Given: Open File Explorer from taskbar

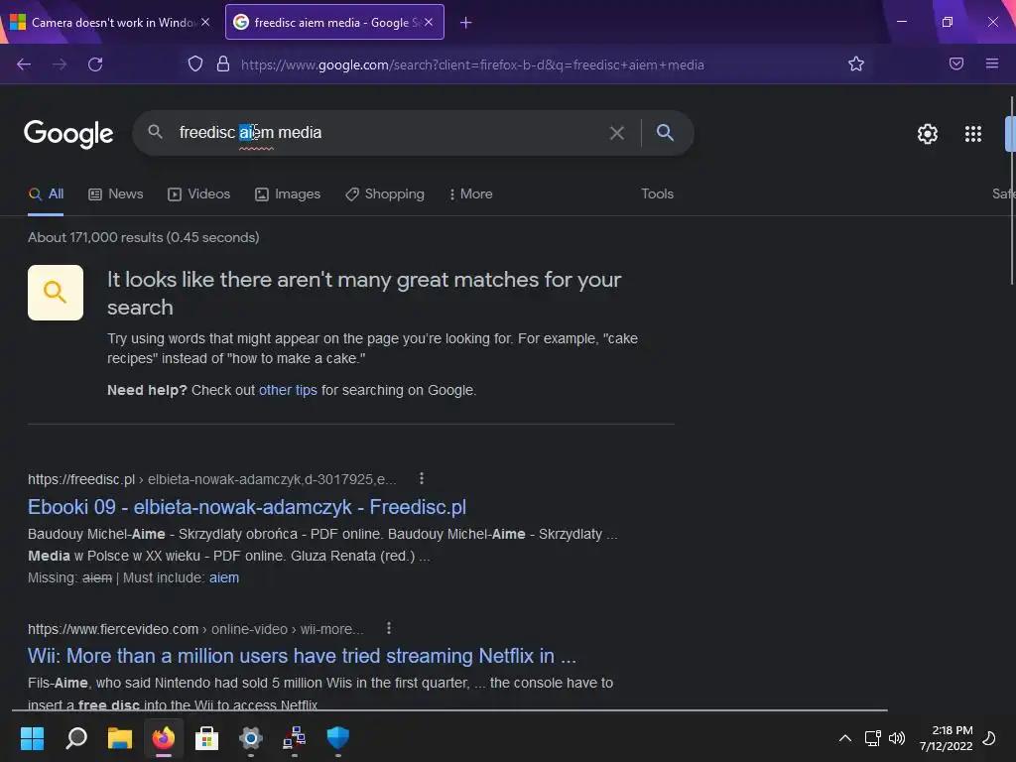Looking at the screenshot, I should tap(120, 738).
